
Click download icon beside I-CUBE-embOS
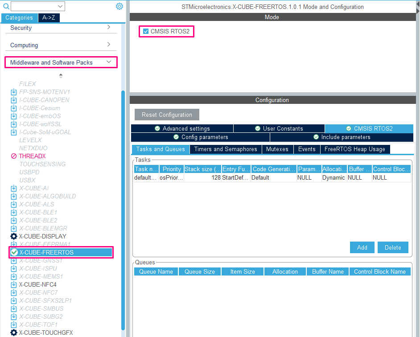click(x=14, y=116)
